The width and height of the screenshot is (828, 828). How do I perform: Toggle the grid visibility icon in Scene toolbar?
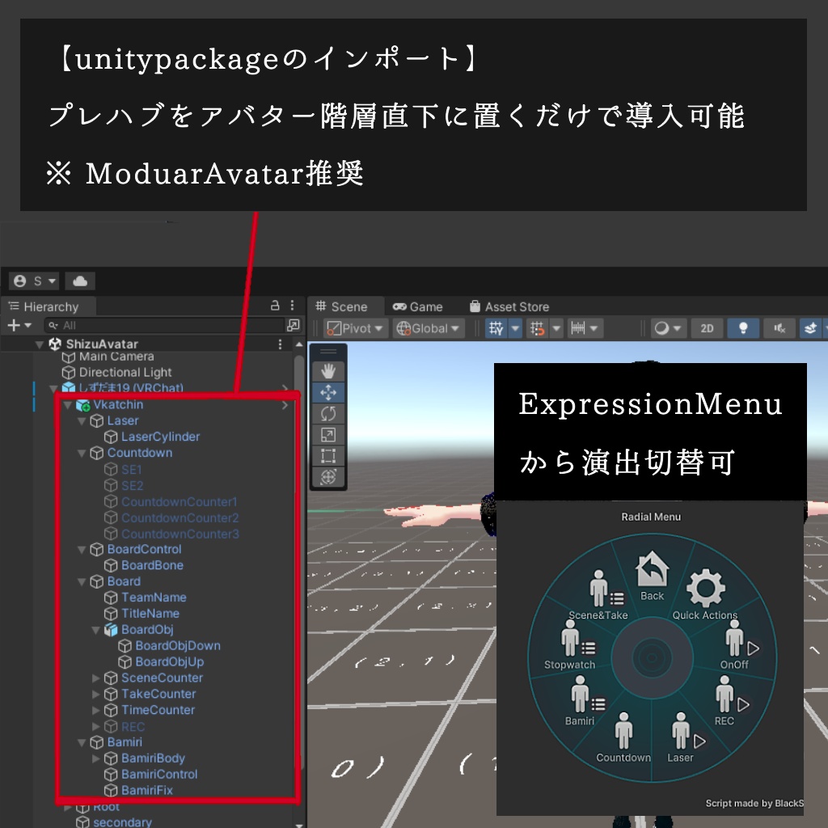[495, 328]
